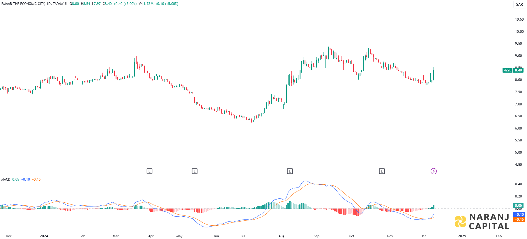Click the Vol 1.73M volume reading
The image size is (527, 239).
(x=146, y=4)
